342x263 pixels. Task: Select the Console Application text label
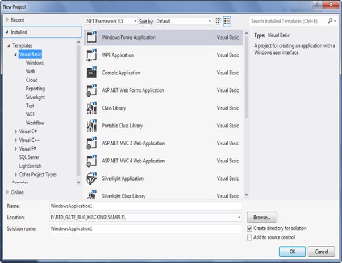click(x=121, y=73)
